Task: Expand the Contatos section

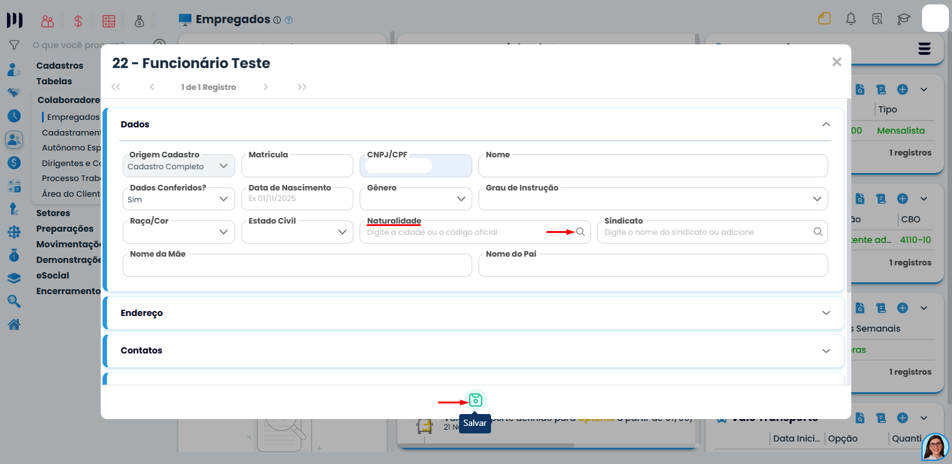Action: 826,350
